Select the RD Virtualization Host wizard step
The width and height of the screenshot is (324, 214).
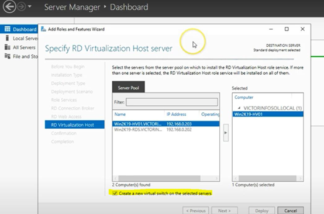75,125
